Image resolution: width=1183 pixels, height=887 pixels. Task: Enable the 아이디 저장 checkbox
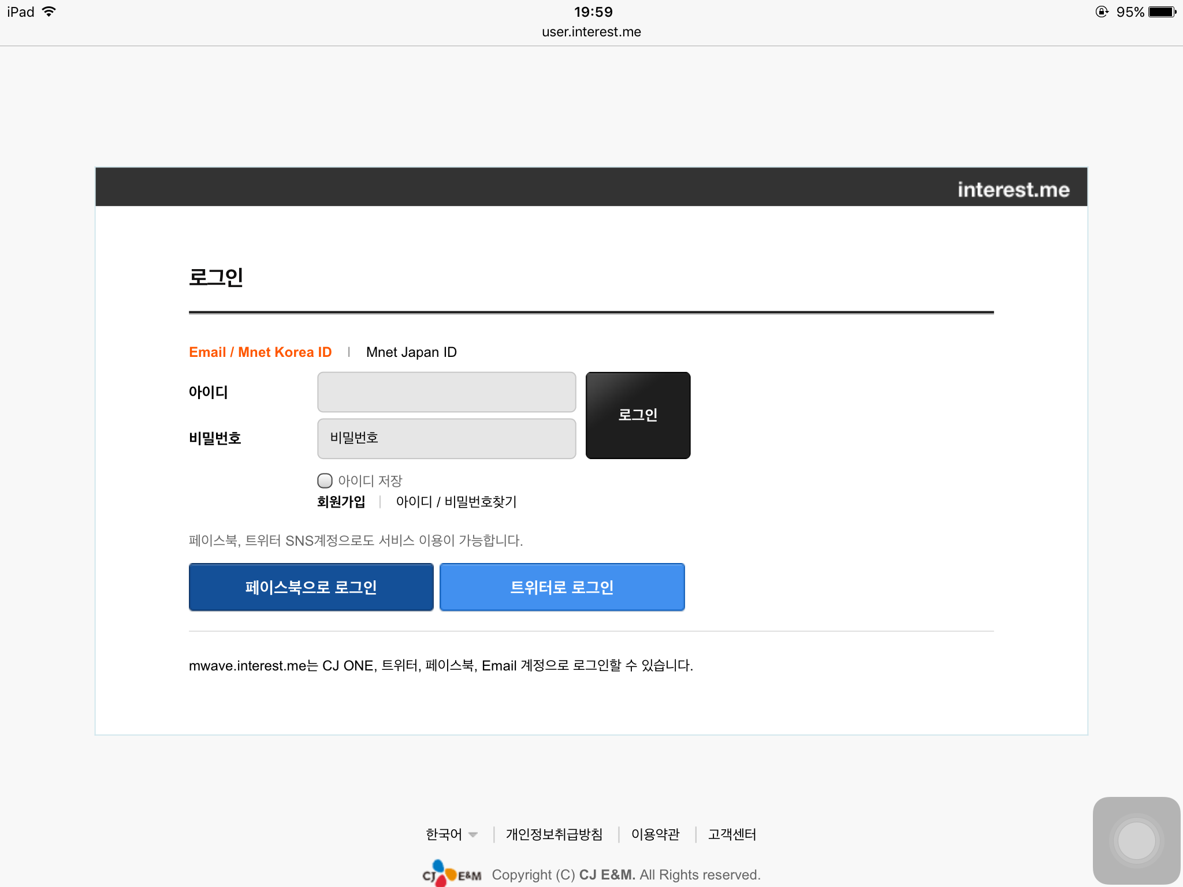click(325, 480)
